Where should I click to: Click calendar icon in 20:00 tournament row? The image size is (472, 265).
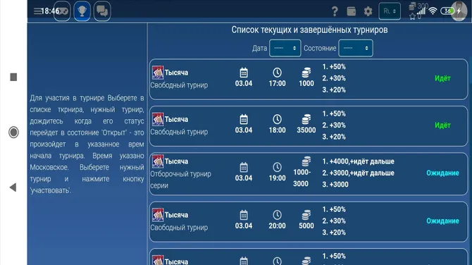[244, 215]
